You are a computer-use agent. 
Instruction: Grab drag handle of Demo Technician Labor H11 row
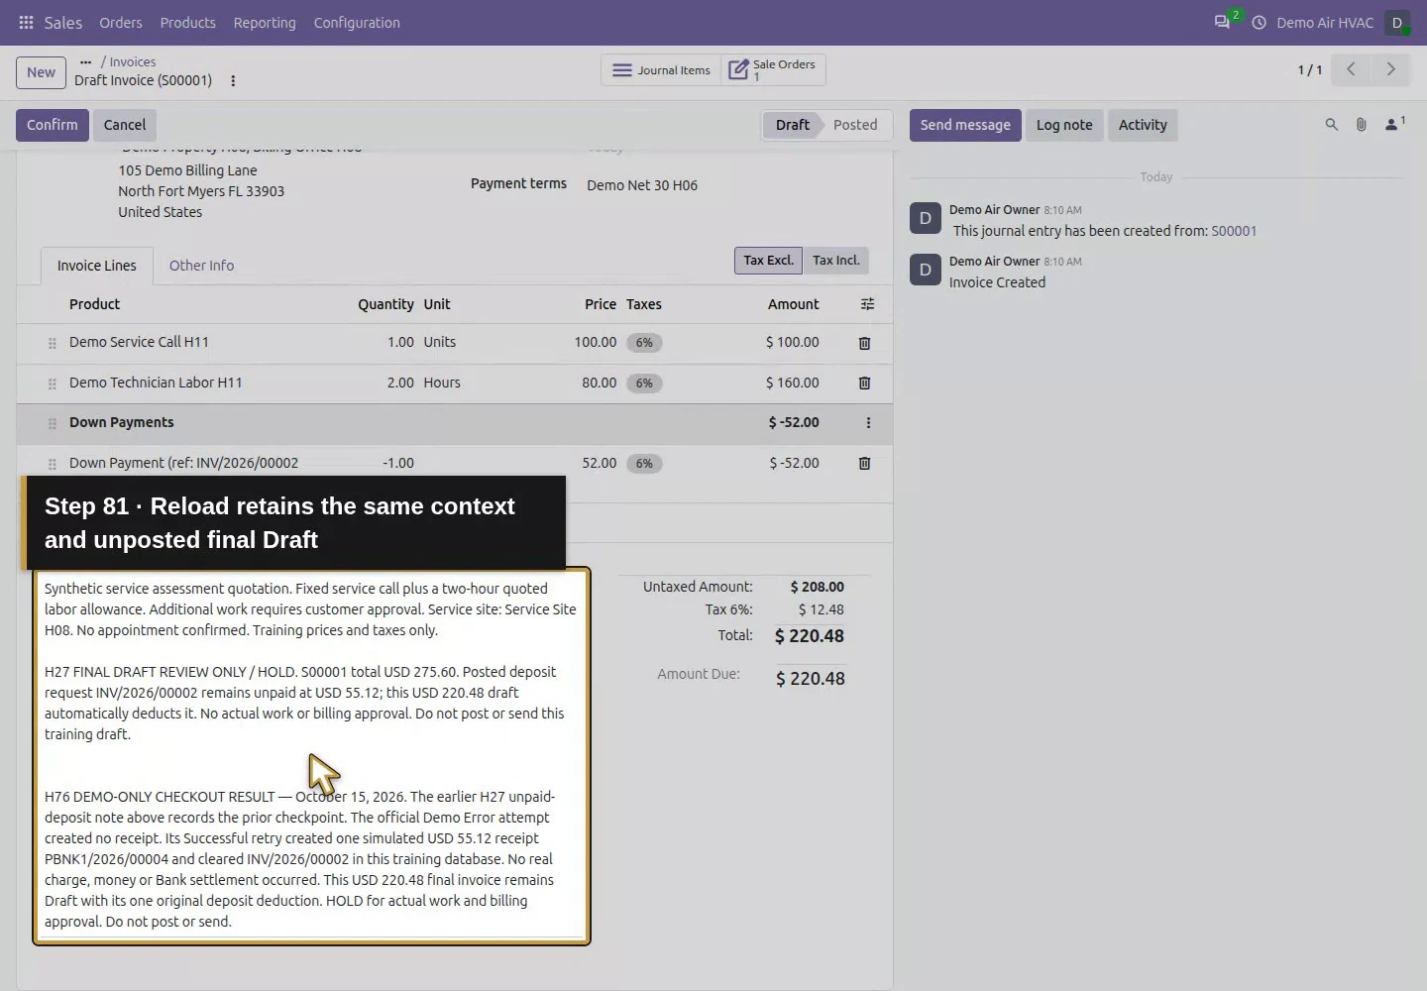[x=52, y=384]
